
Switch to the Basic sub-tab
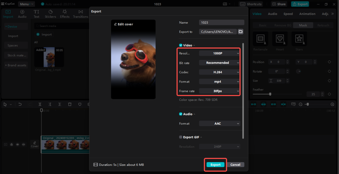click(263, 25)
